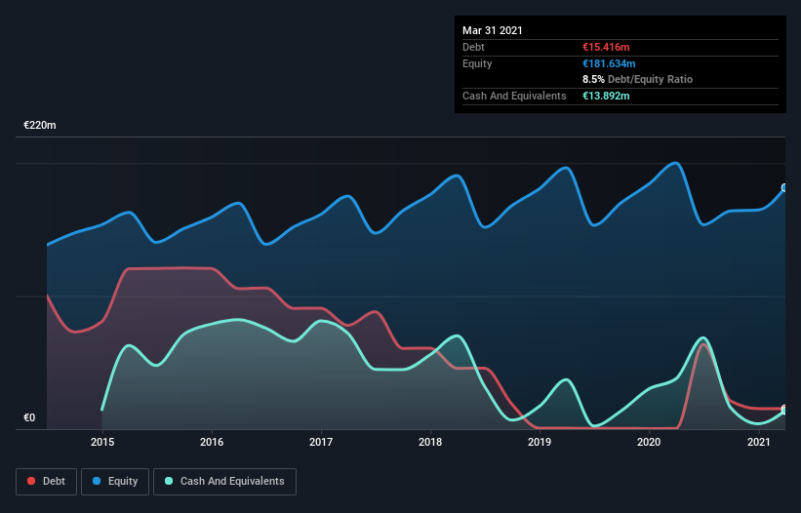Viewport: 801px width, 513px height.
Task: Click the 2017 x-axis label
Action: [x=321, y=442]
